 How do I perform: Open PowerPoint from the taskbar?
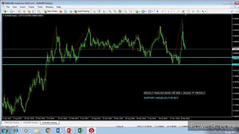[70, 131]
